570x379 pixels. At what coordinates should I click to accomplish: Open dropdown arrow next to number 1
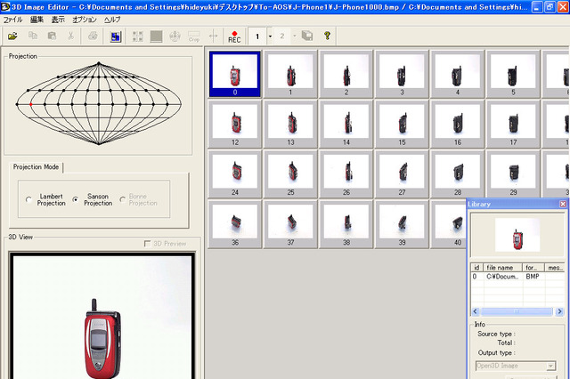click(268, 36)
